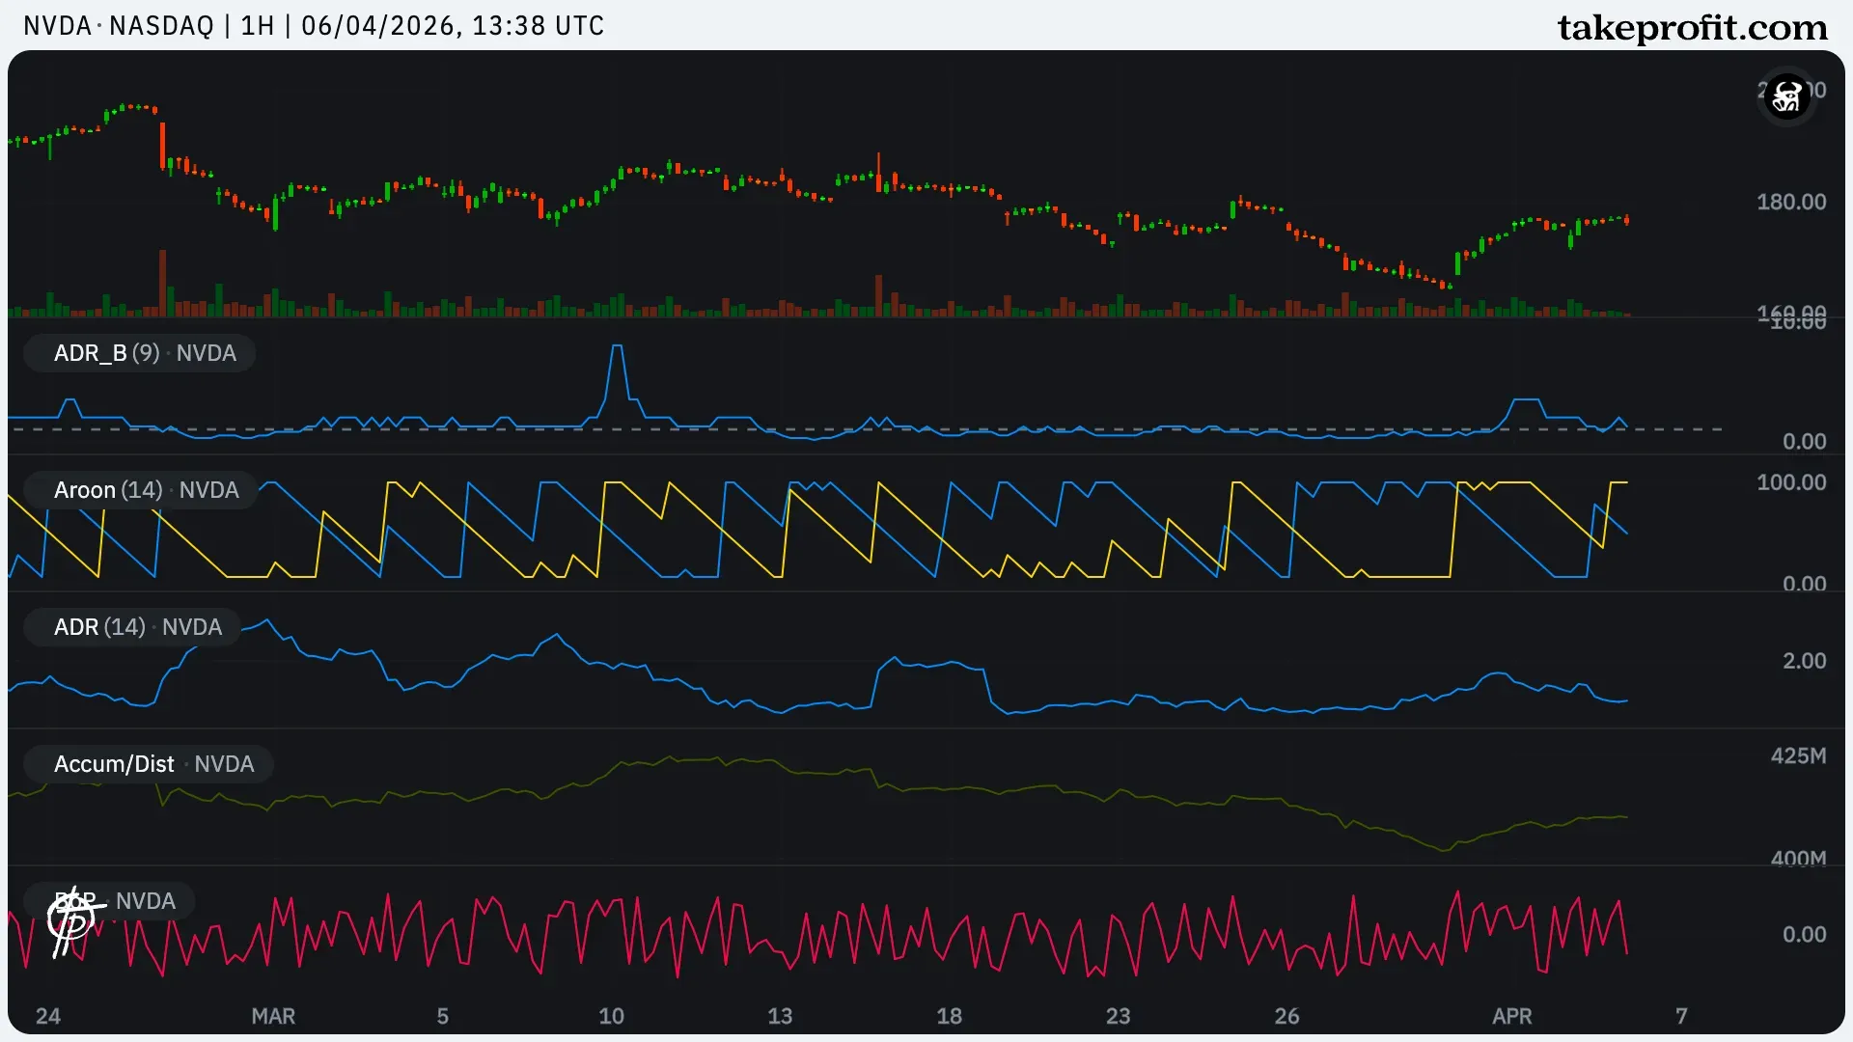Image resolution: width=1853 pixels, height=1042 pixels.
Task: Click the 2.00 ADR axis label
Action: coord(1803,661)
